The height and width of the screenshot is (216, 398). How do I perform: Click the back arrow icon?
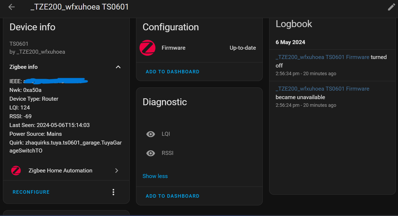(11, 7)
